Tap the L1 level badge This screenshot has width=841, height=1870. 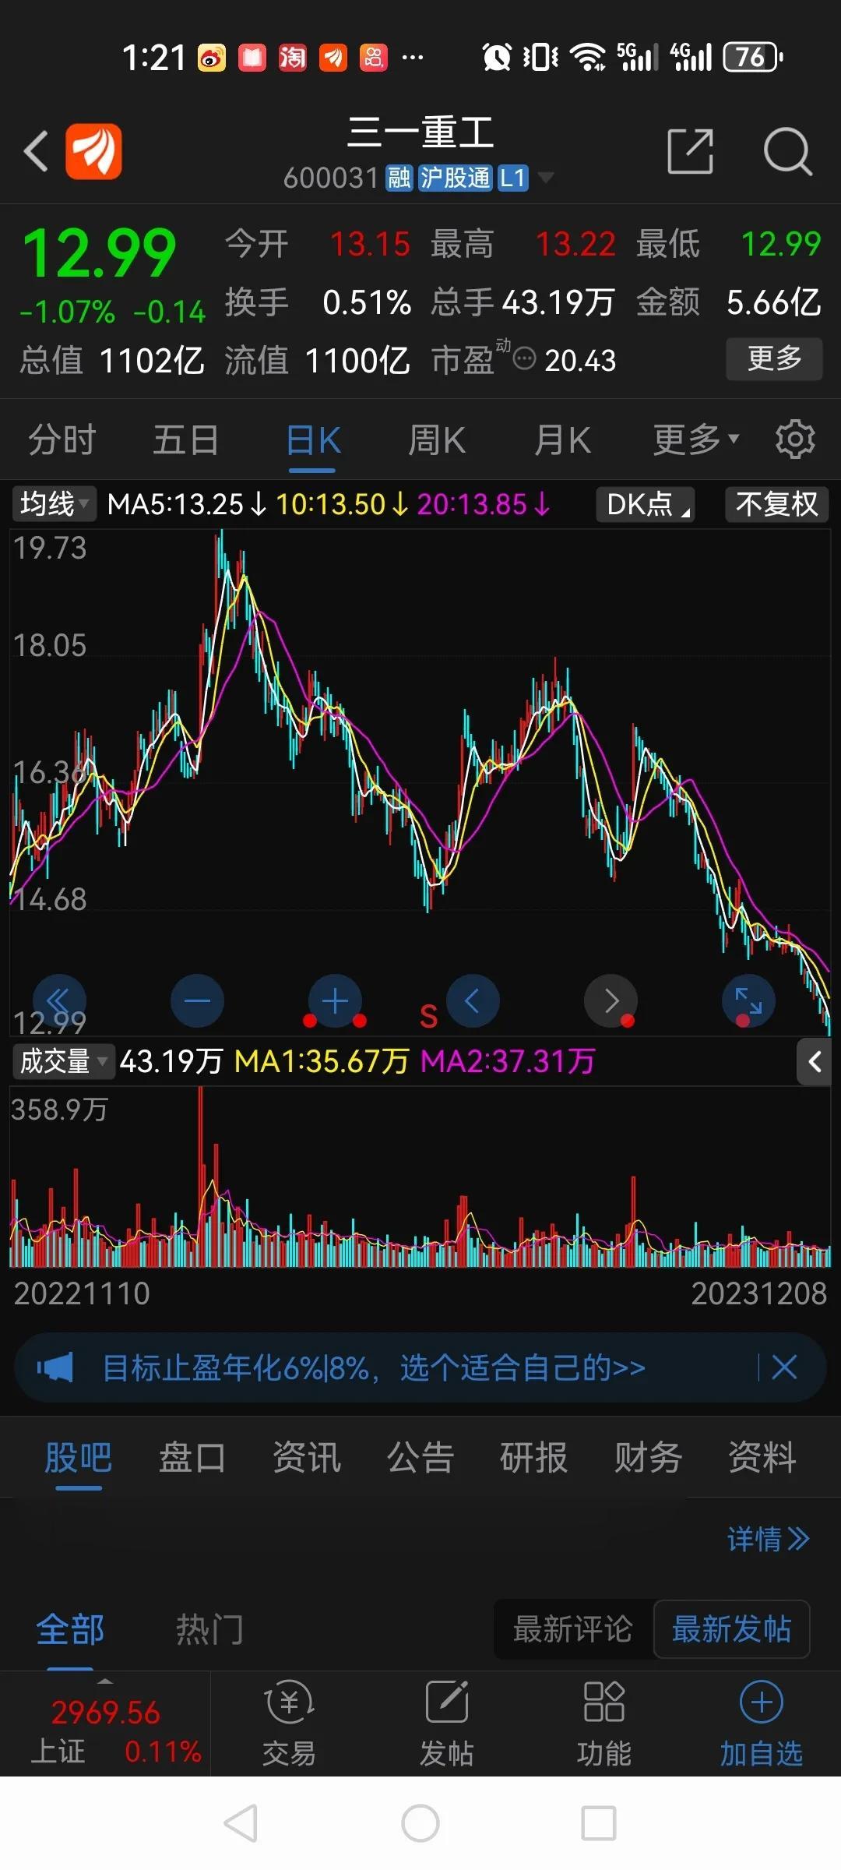pyautogui.click(x=512, y=178)
